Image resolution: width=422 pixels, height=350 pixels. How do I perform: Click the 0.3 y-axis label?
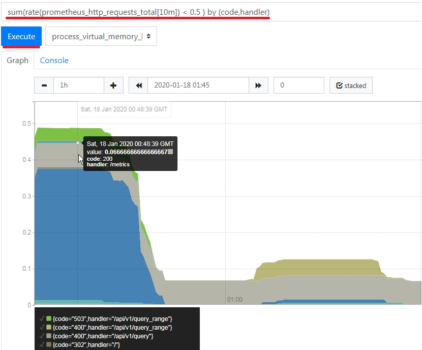[26, 196]
